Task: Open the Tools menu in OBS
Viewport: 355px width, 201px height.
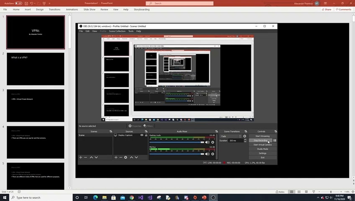Action: pyautogui.click(x=131, y=31)
